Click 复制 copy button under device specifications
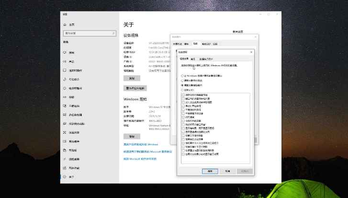This screenshot has height=198, width=348. pos(132,79)
